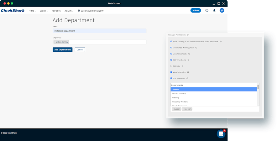Show help for Edit Jobs permission
Viewport: 277px width, 141px height.
coord(182,66)
